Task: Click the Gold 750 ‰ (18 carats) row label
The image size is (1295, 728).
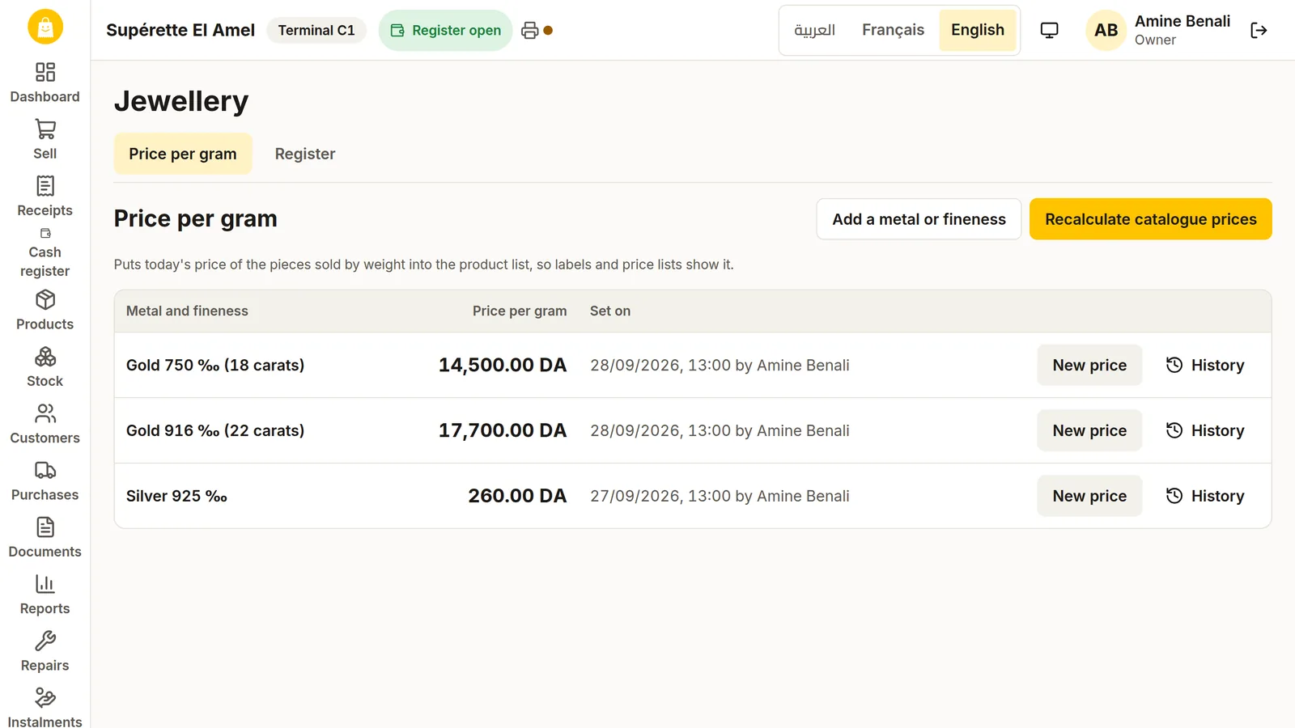Action: [215, 365]
